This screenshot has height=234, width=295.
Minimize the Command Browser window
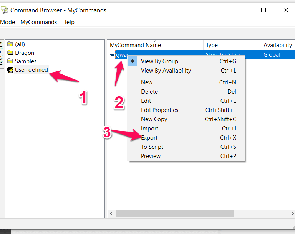tap(241, 10)
